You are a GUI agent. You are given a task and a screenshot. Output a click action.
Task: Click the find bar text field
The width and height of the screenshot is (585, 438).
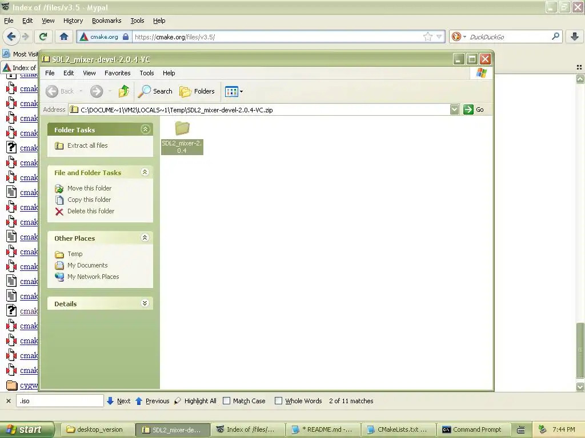coord(59,401)
